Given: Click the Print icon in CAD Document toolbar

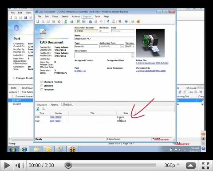Looking at the screenshot, I should click(x=72, y=21).
